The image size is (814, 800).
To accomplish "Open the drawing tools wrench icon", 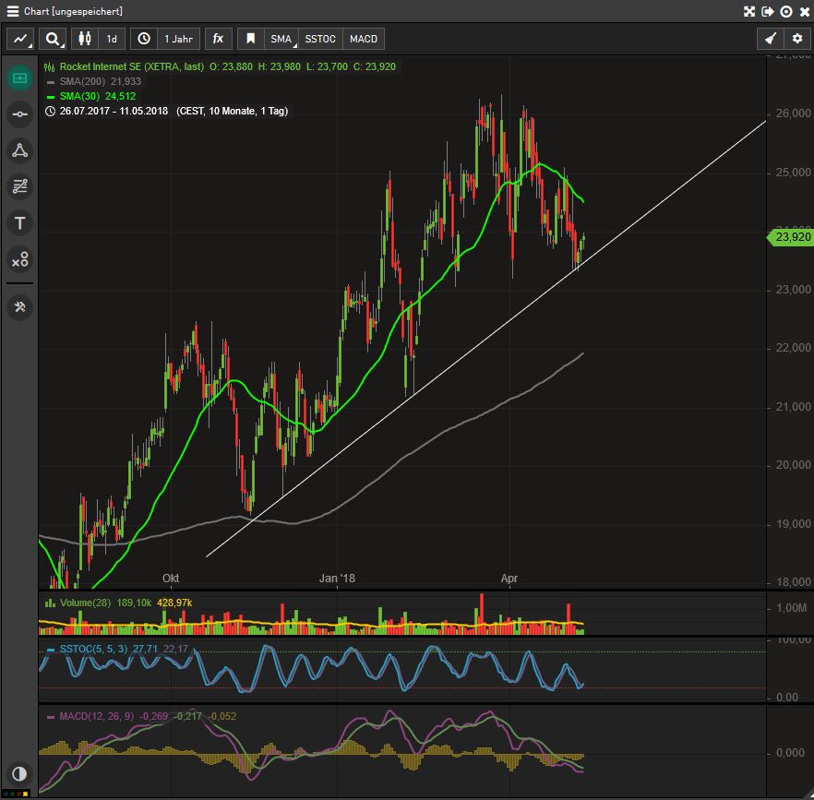I will (19, 307).
